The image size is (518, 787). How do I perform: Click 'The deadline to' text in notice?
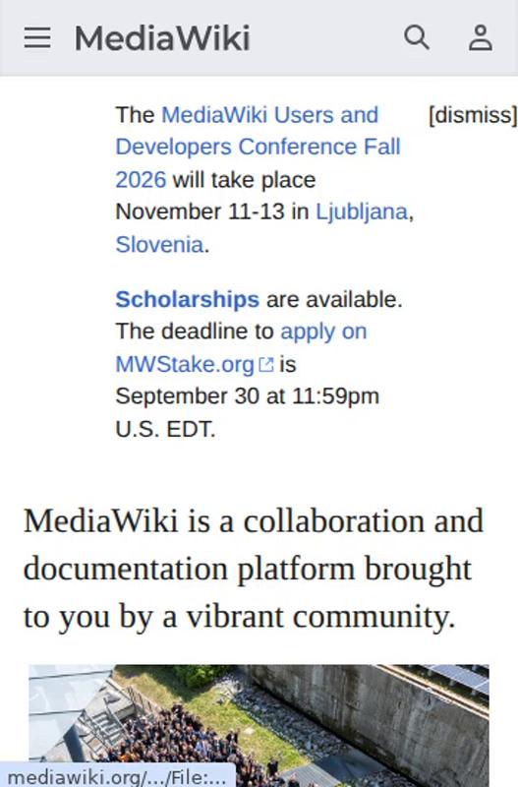(195, 332)
